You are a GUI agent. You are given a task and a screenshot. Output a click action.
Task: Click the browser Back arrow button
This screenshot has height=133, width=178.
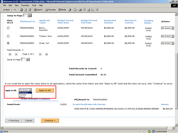pyautogui.click(x=6, y=10)
